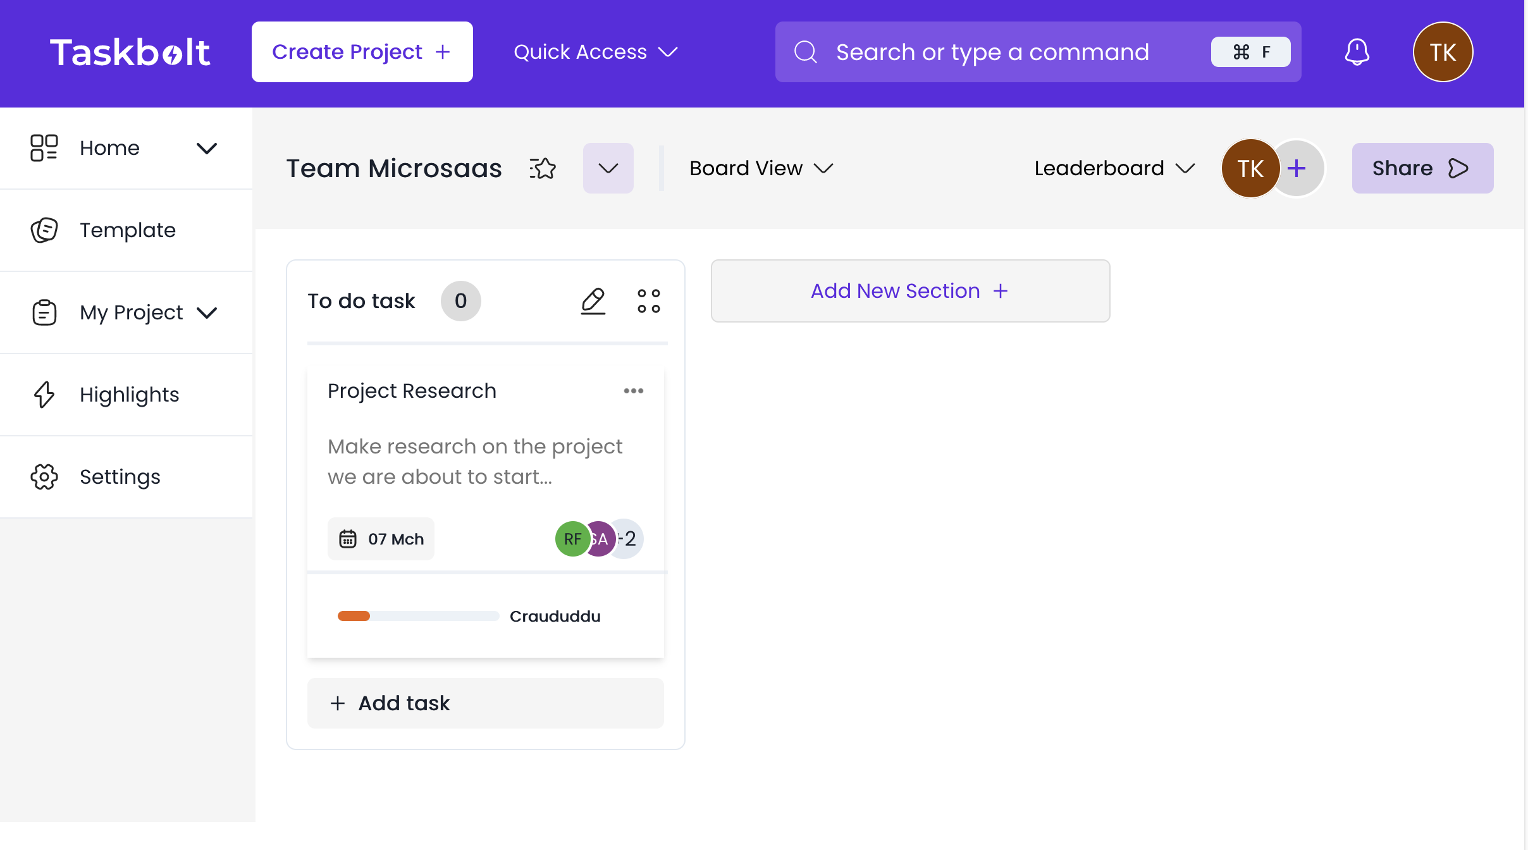Click the Add New Section button
The height and width of the screenshot is (850, 1528).
tap(910, 291)
